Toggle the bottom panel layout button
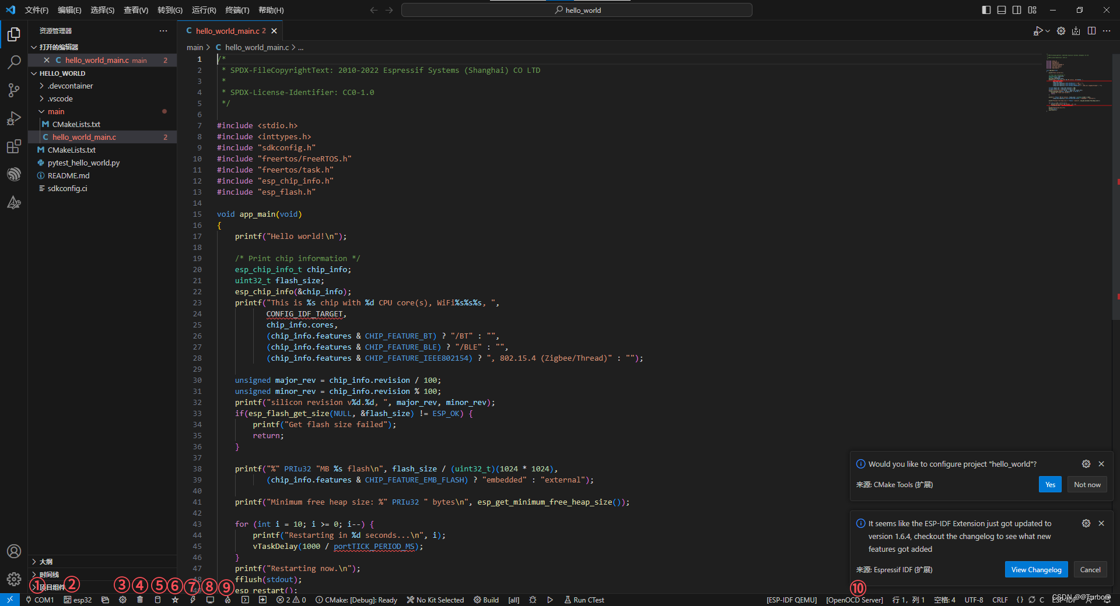Image resolution: width=1120 pixels, height=606 pixels. pos(1002,10)
